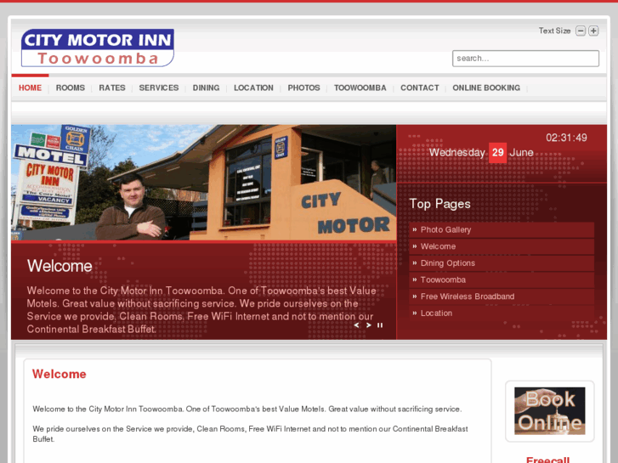Screen dimensions: 618x463
Task: Click the date badge showing 29
Action: [497, 153]
